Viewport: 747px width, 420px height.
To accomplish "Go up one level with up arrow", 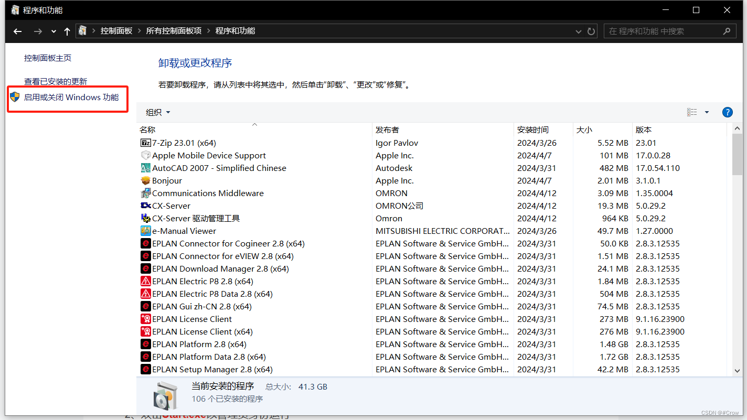I will [x=67, y=31].
